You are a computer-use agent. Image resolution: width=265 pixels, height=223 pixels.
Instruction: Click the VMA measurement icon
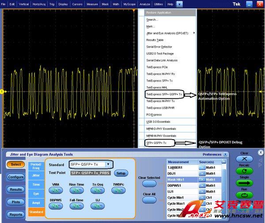point(56,190)
